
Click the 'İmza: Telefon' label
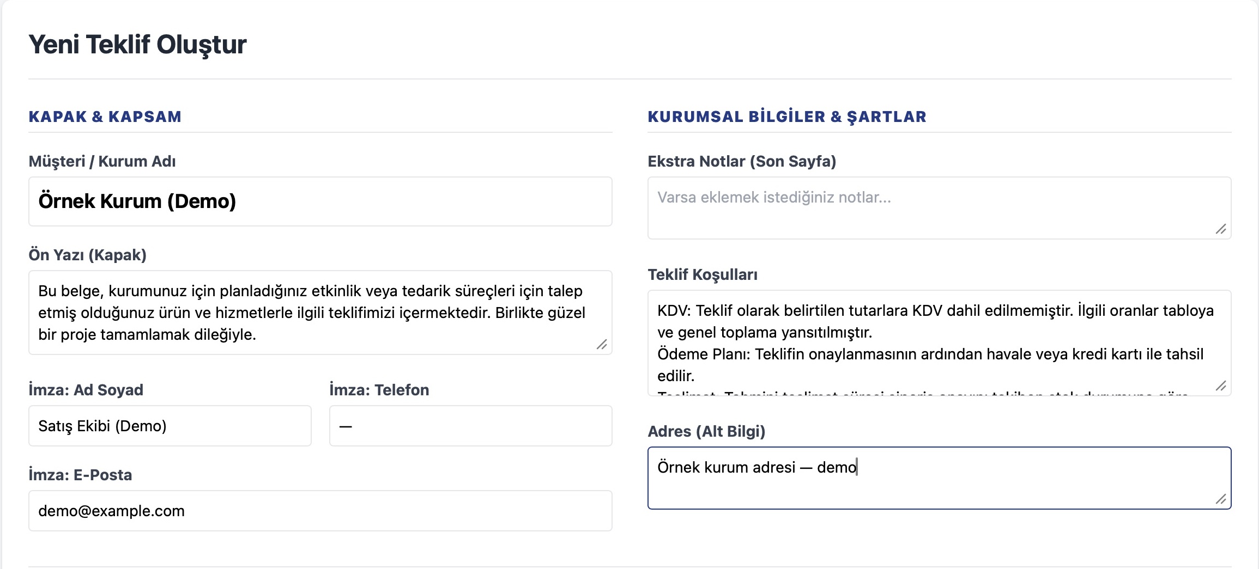(379, 390)
